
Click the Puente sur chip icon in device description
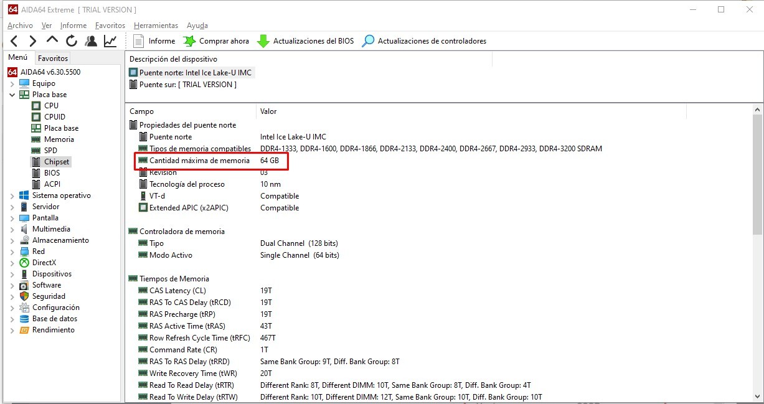click(133, 85)
